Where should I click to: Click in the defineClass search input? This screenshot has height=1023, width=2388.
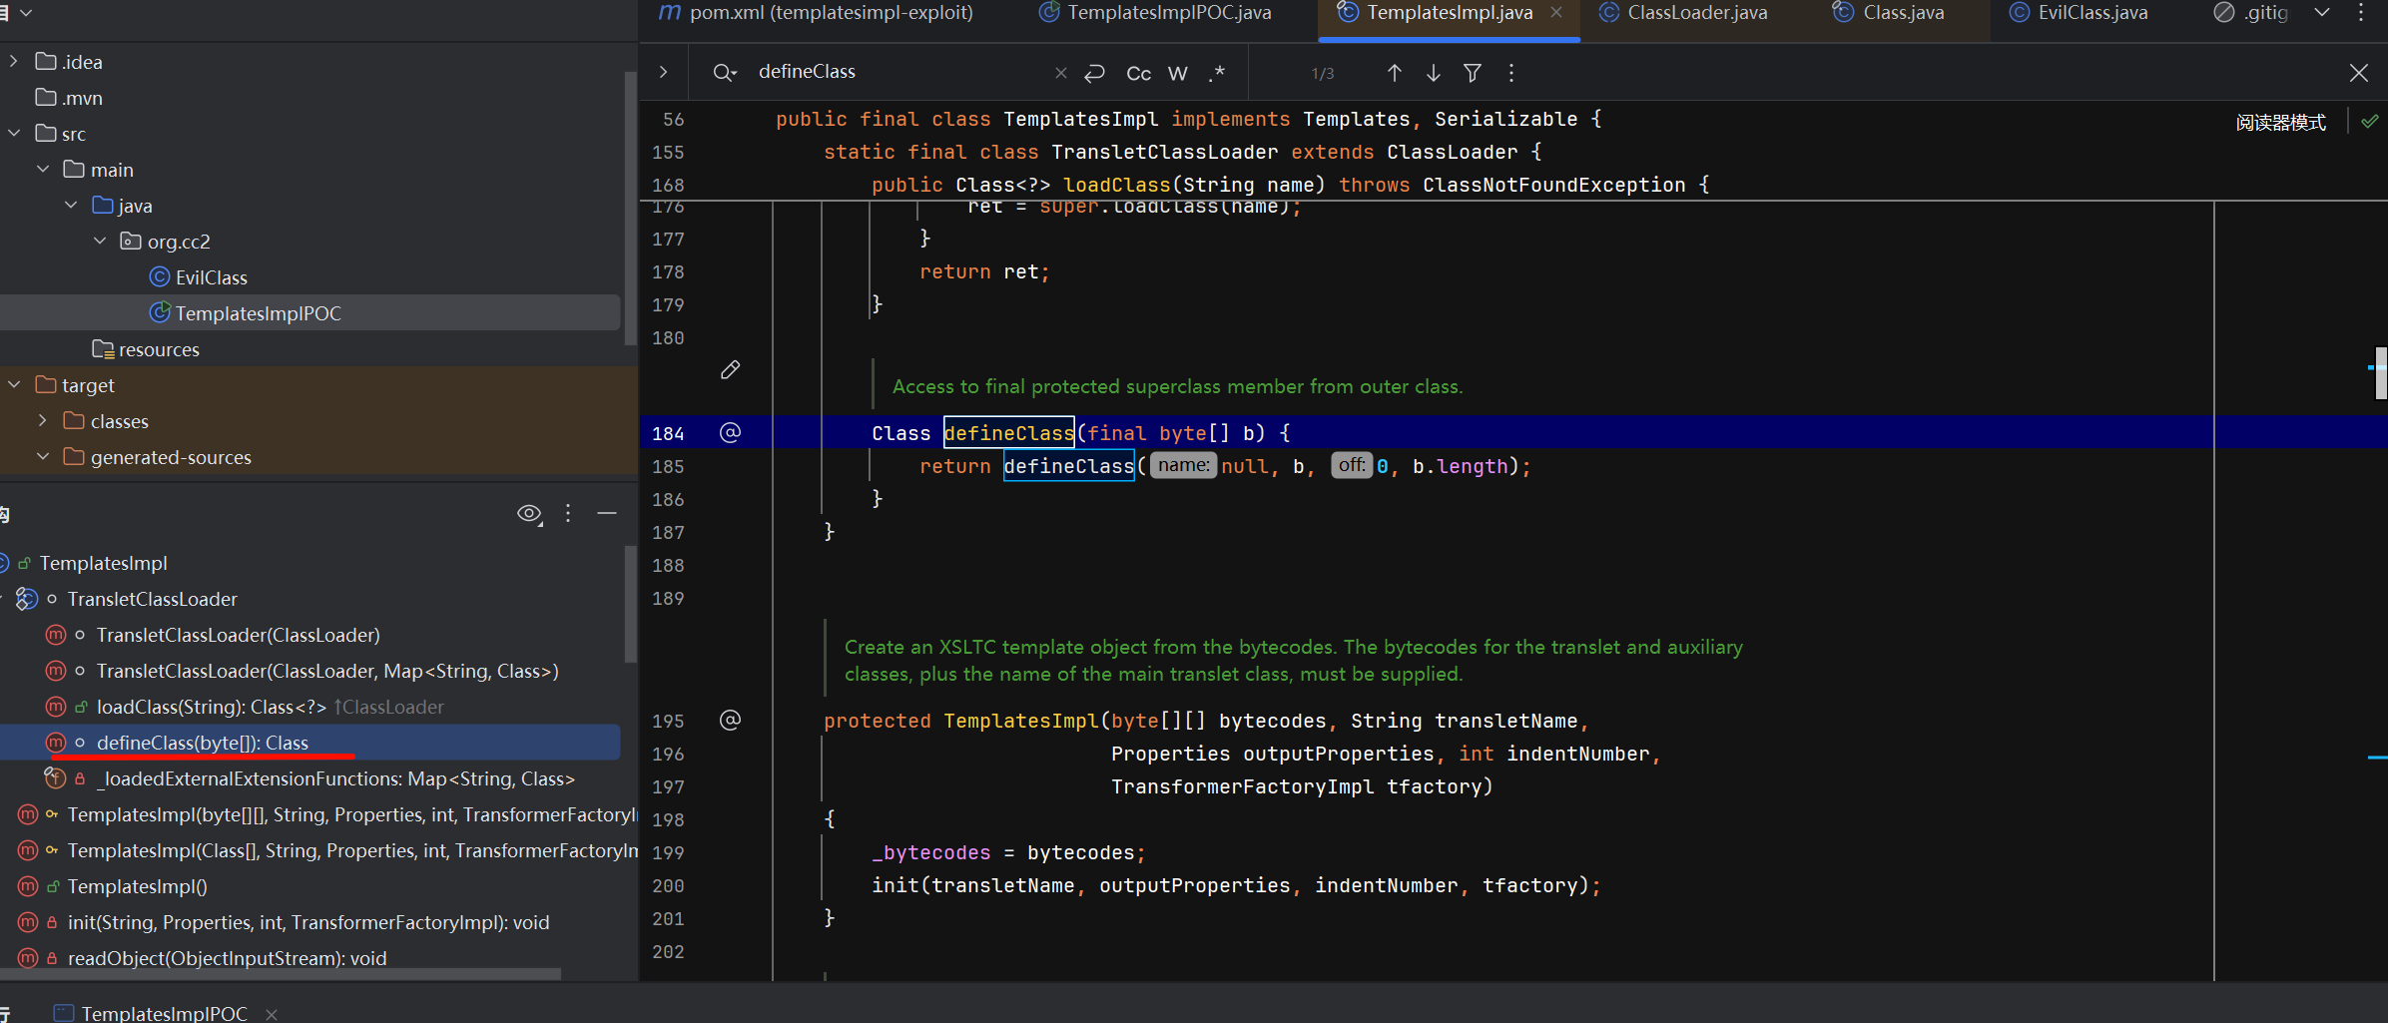click(898, 72)
